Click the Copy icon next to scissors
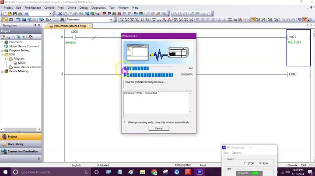315x176 pixels. [x=65, y=14]
